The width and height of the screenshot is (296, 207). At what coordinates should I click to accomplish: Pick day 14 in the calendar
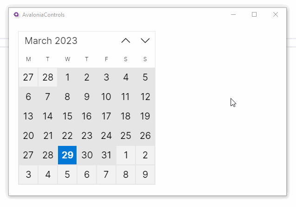[48, 116]
